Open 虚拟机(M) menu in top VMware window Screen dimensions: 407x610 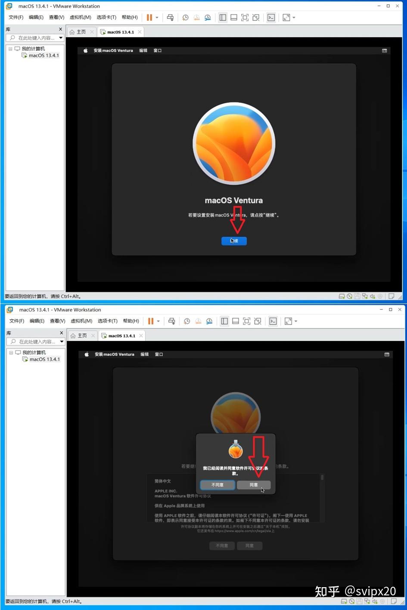click(81, 17)
